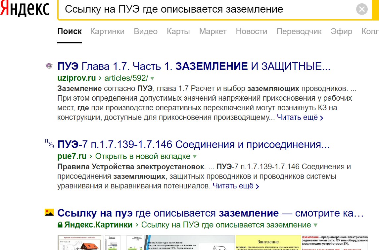This screenshot has width=379, height=250.
Task: Open the articles/592/ path link
Action: tap(126, 78)
